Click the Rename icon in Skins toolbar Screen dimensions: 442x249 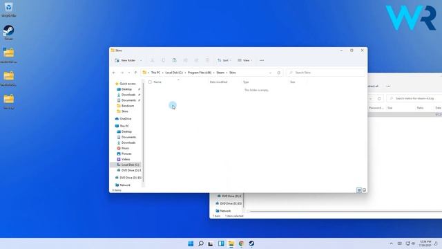(x=186, y=60)
